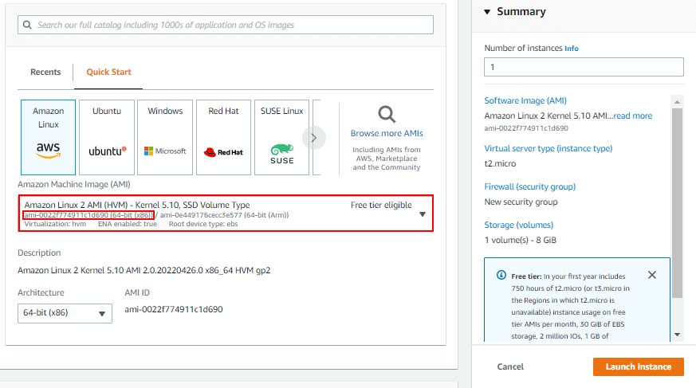The image size is (696, 388).
Task: Click the 1 volume(s) - 8 GiB text
Action: [x=521, y=240]
